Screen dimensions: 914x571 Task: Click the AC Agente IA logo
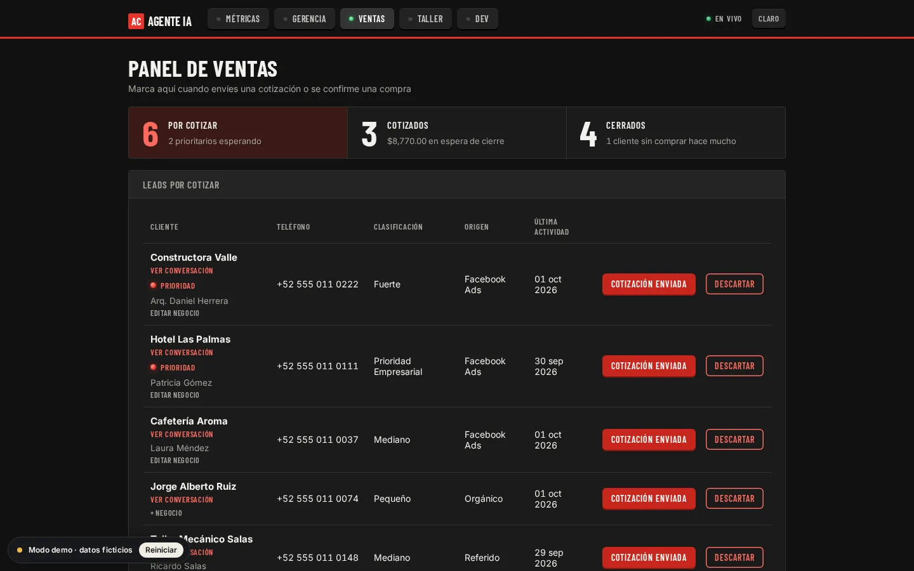tap(160, 21)
